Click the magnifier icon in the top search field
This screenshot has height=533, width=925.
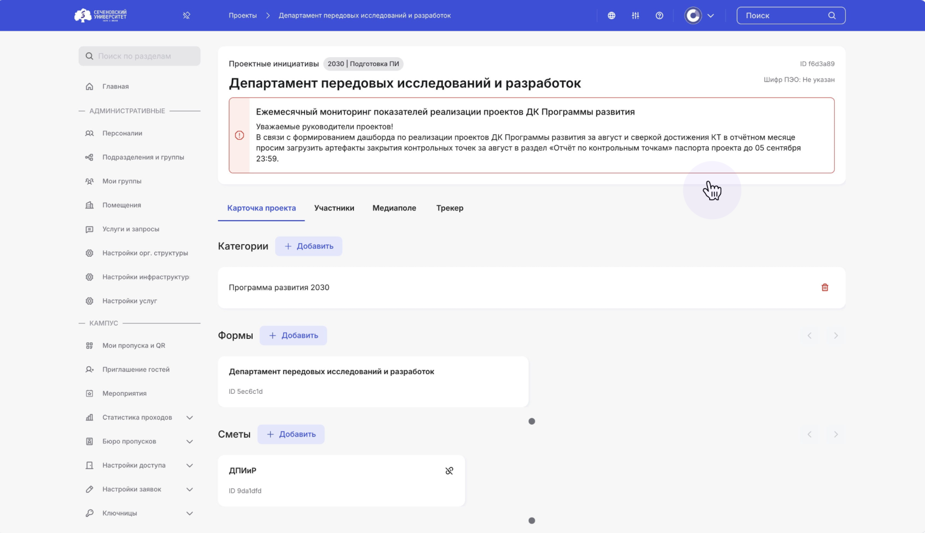coord(831,15)
